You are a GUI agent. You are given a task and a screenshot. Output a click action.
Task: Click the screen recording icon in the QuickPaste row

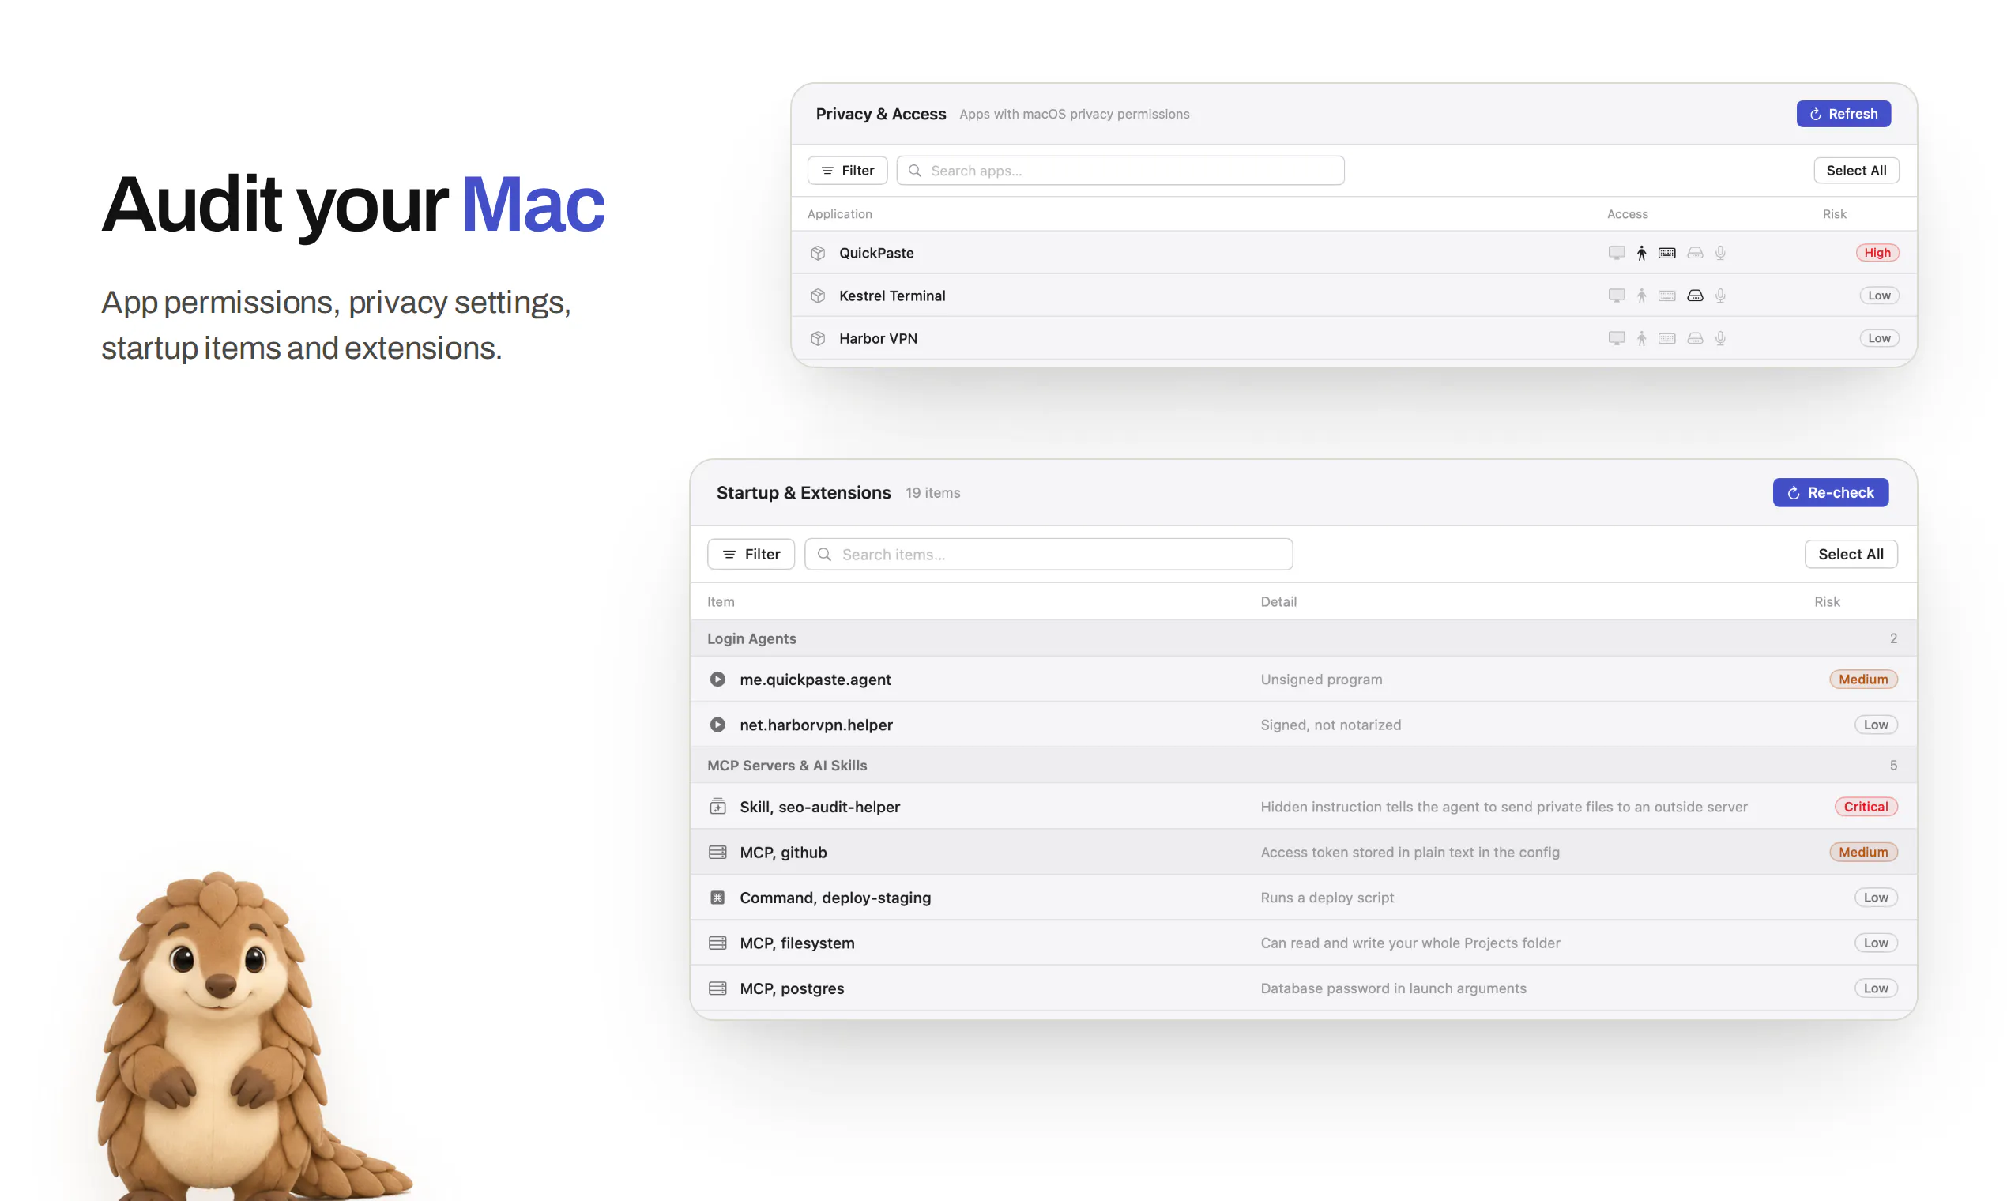[x=1616, y=253]
